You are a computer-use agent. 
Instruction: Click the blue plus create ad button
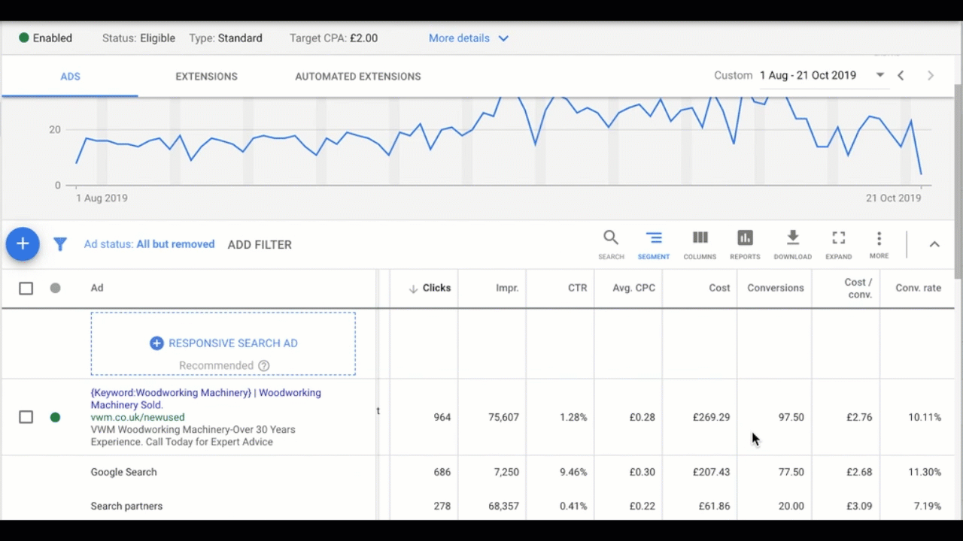point(23,244)
